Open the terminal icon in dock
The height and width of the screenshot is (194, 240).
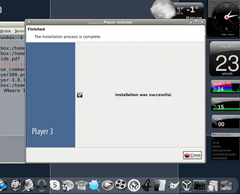click(226, 185)
